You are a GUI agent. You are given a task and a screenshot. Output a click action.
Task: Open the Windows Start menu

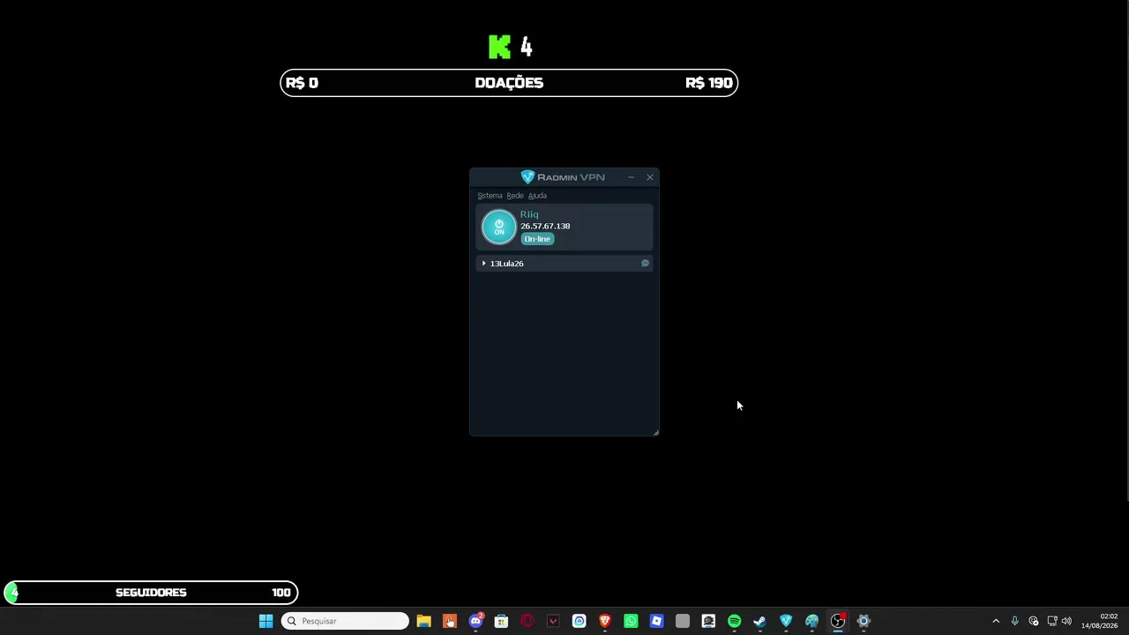(x=265, y=621)
